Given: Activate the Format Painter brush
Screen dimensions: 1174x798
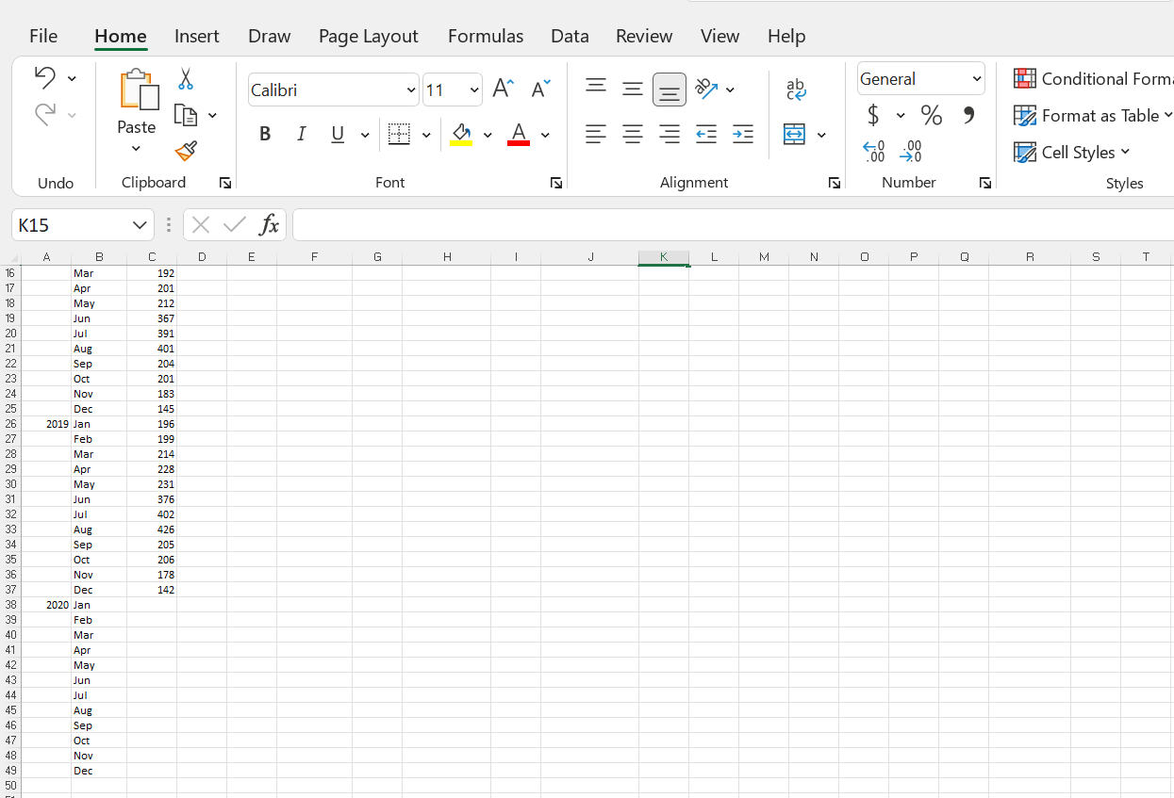Looking at the screenshot, I should click(186, 151).
